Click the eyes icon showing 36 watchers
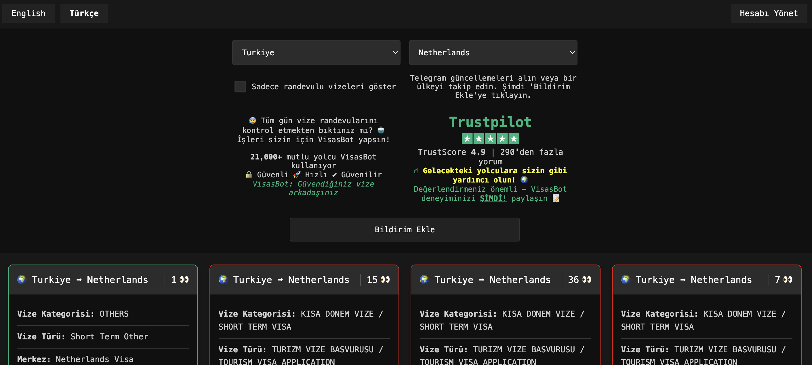 [x=587, y=280]
